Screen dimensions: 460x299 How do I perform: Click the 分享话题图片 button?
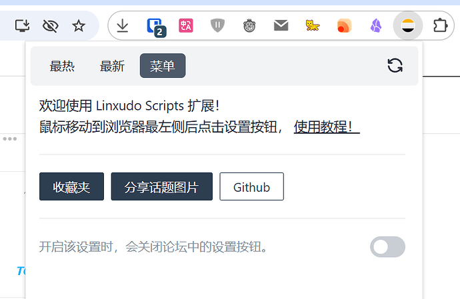coord(161,186)
